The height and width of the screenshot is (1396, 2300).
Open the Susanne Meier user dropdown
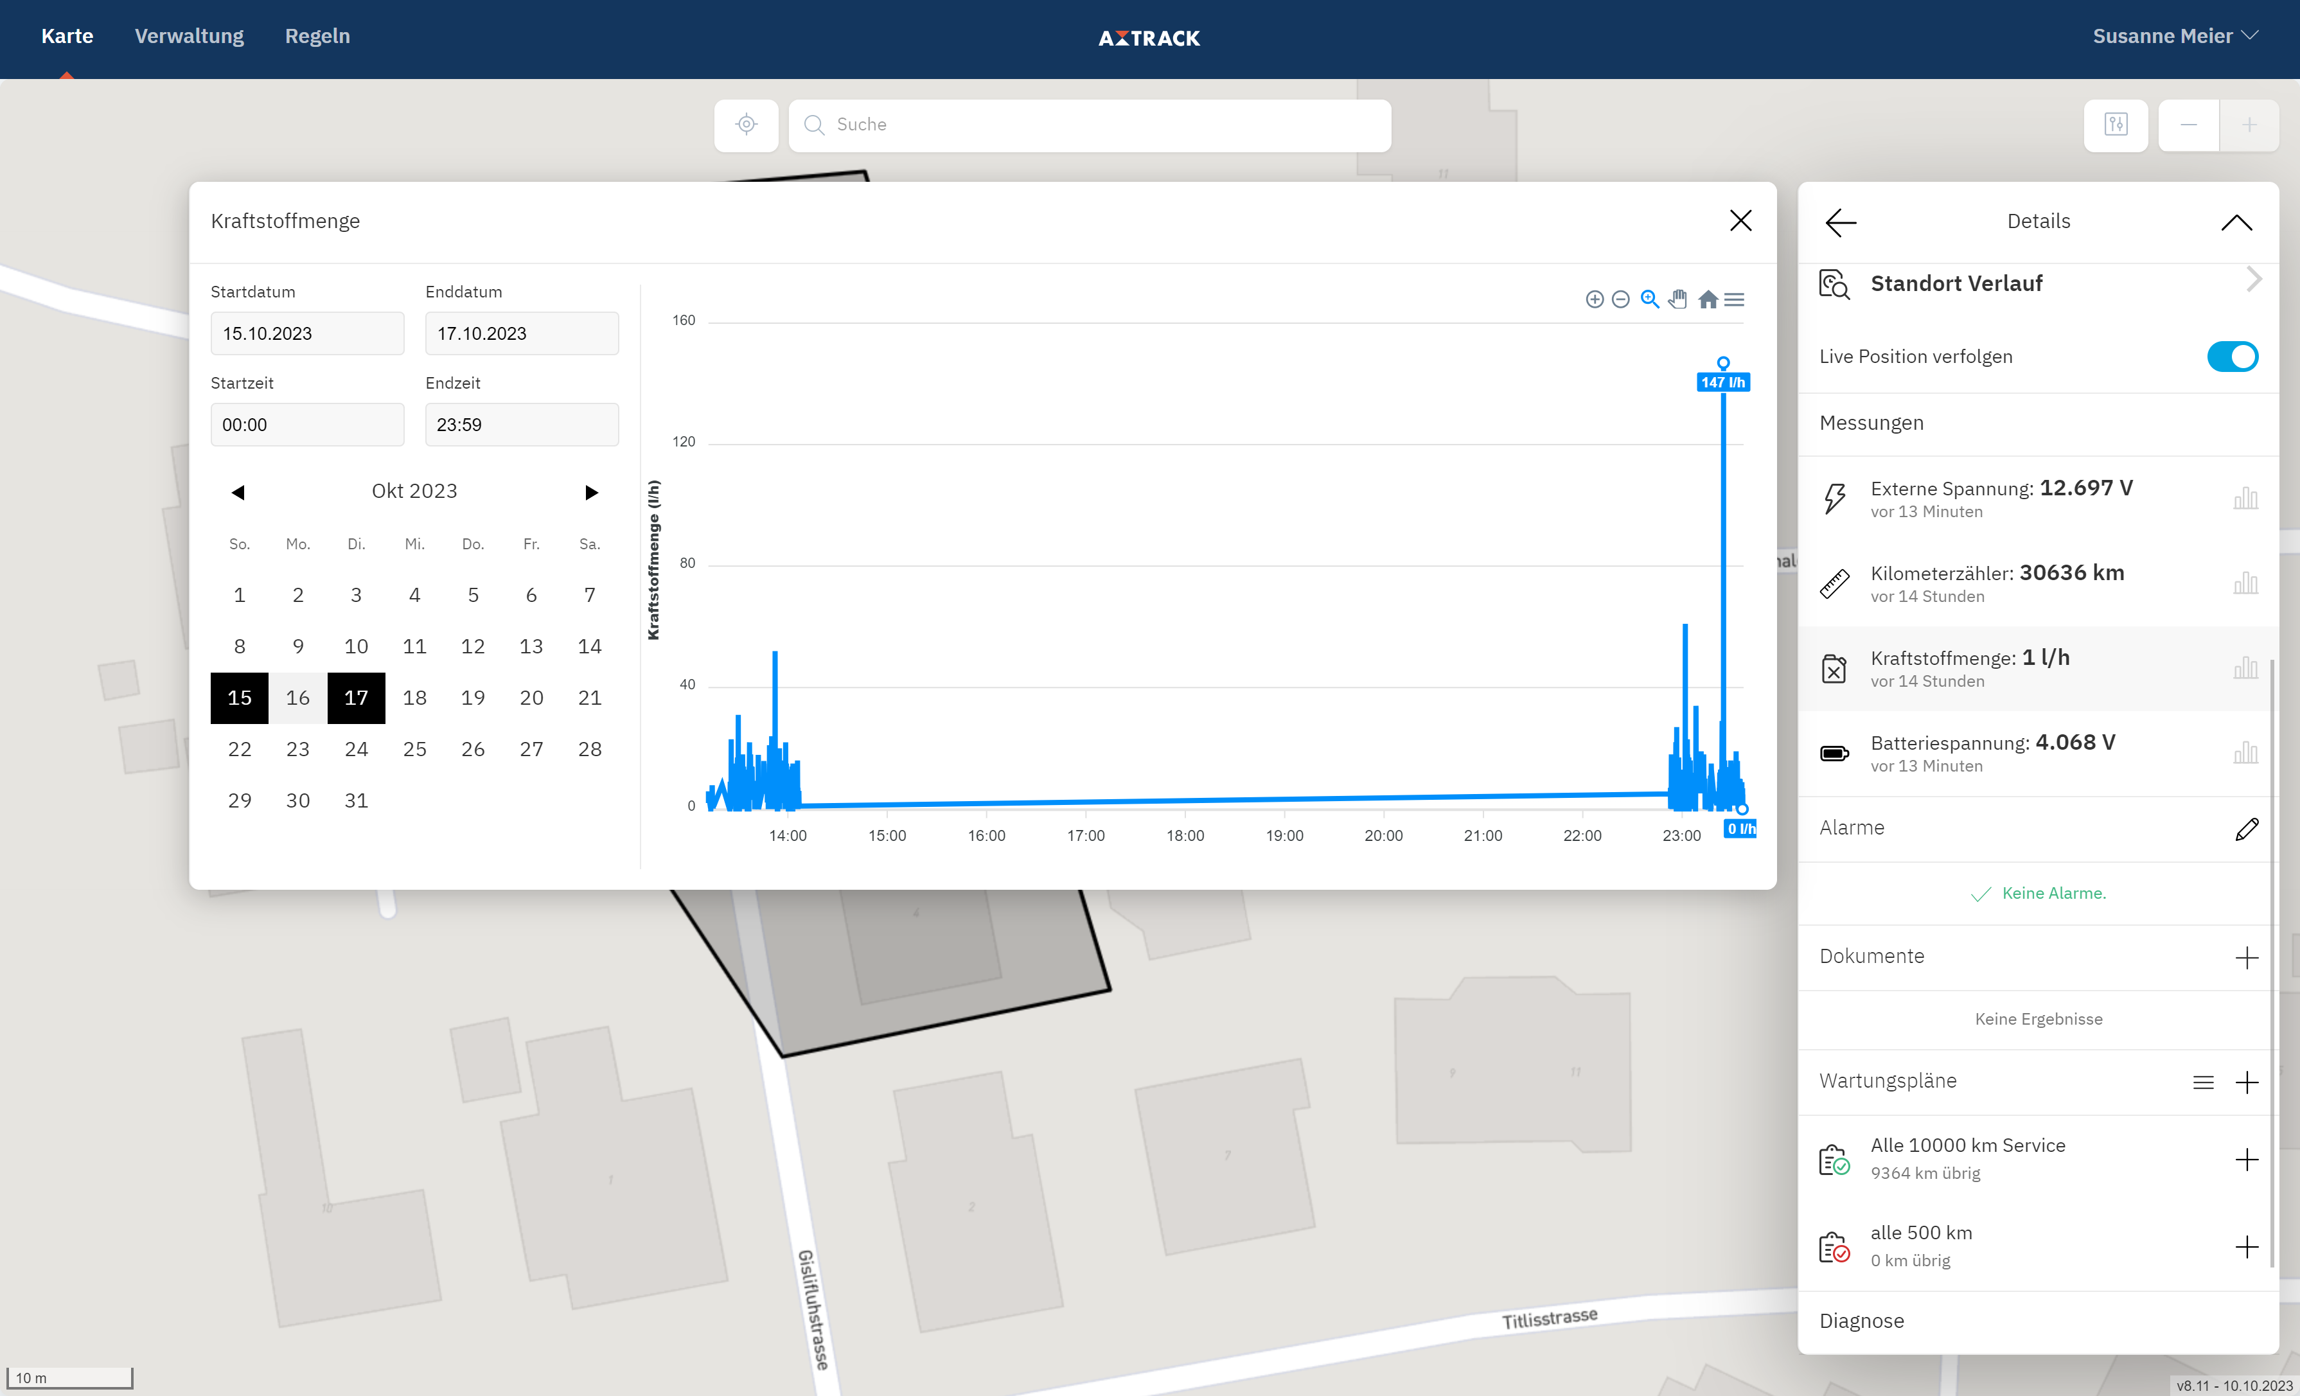[x=2175, y=37]
